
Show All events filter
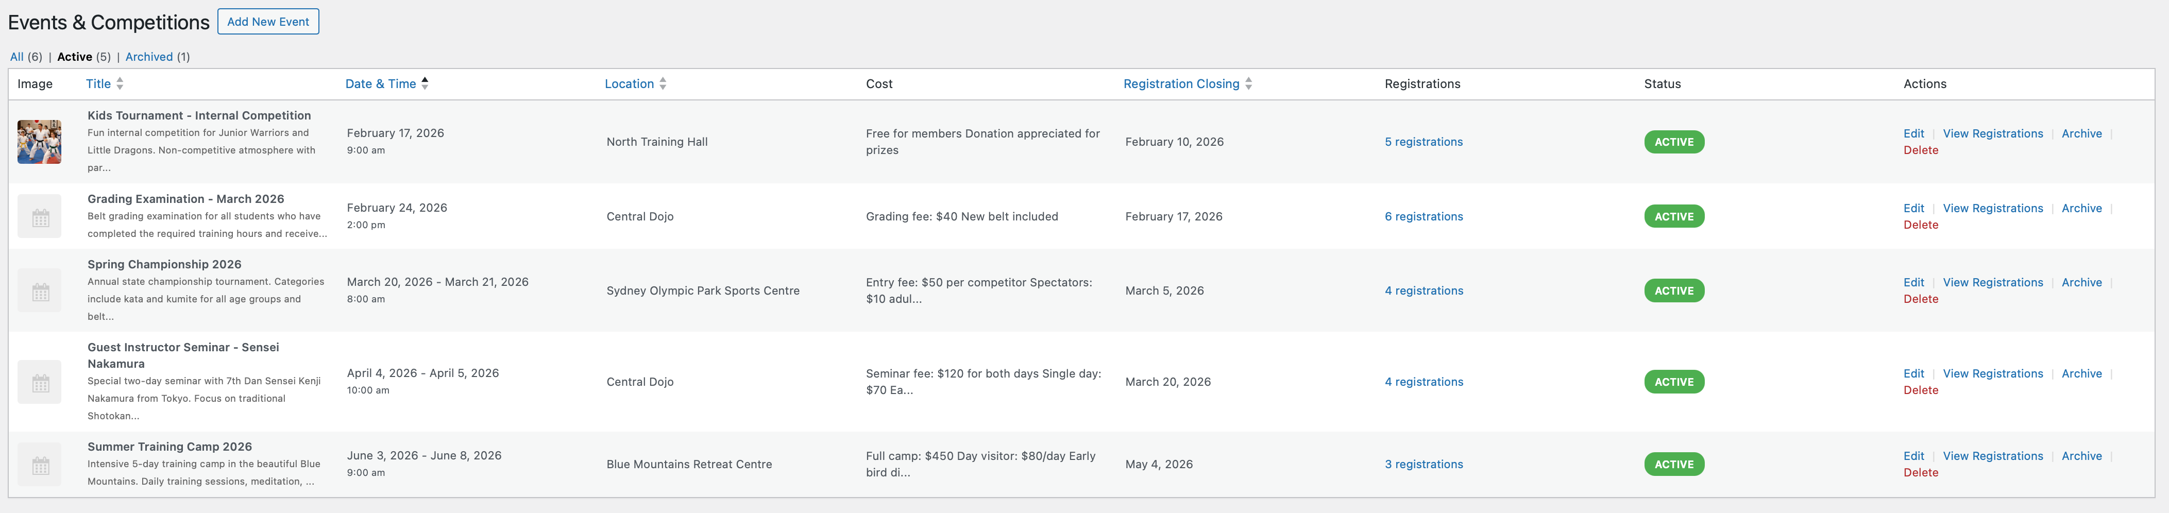pyautogui.click(x=17, y=57)
